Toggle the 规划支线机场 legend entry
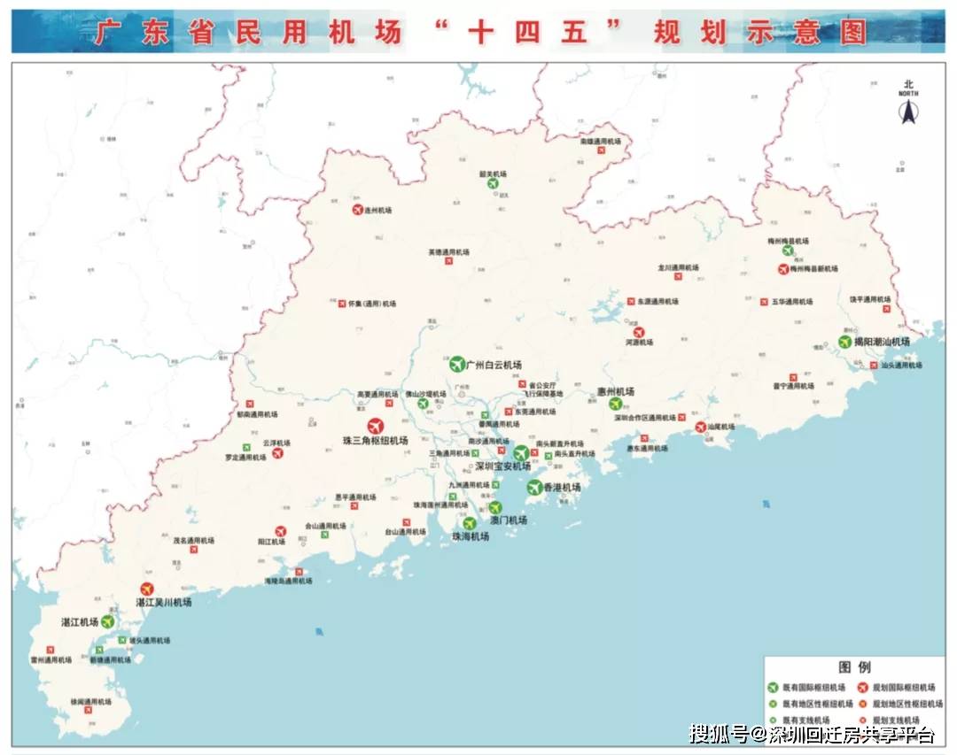This screenshot has height=755, width=957. (x=893, y=720)
